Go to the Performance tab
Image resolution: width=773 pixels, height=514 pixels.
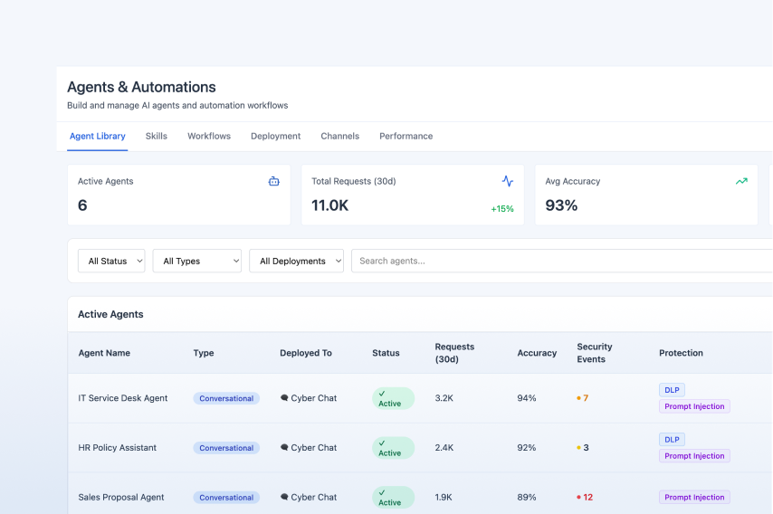[x=406, y=136]
